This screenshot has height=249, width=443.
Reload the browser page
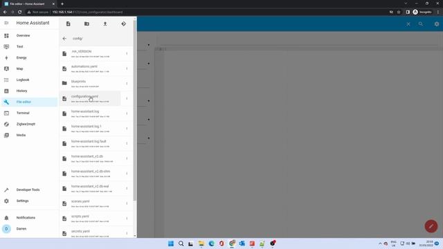(x=20, y=12)
